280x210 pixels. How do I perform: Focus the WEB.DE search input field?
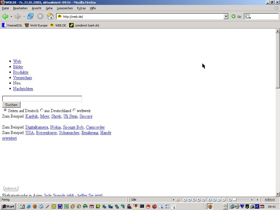[42, 98]
